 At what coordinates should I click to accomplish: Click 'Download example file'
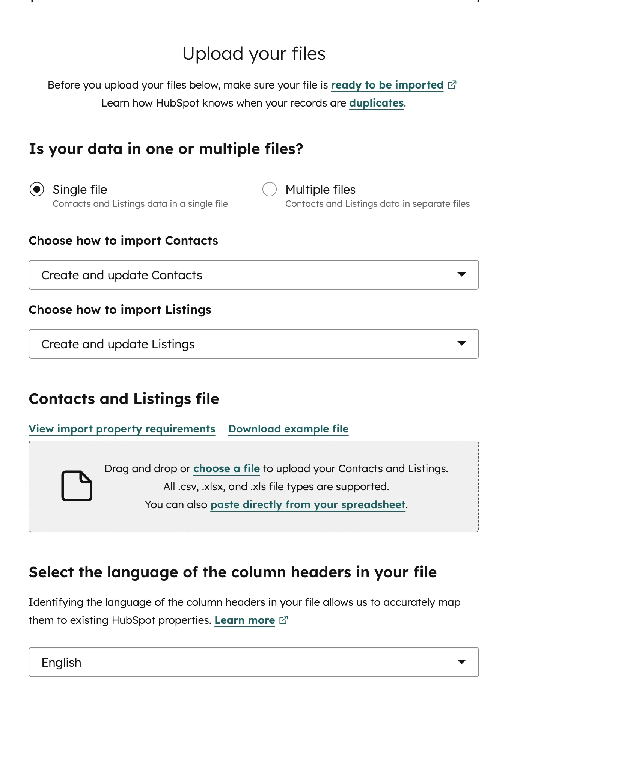click(x=289, y=428)
